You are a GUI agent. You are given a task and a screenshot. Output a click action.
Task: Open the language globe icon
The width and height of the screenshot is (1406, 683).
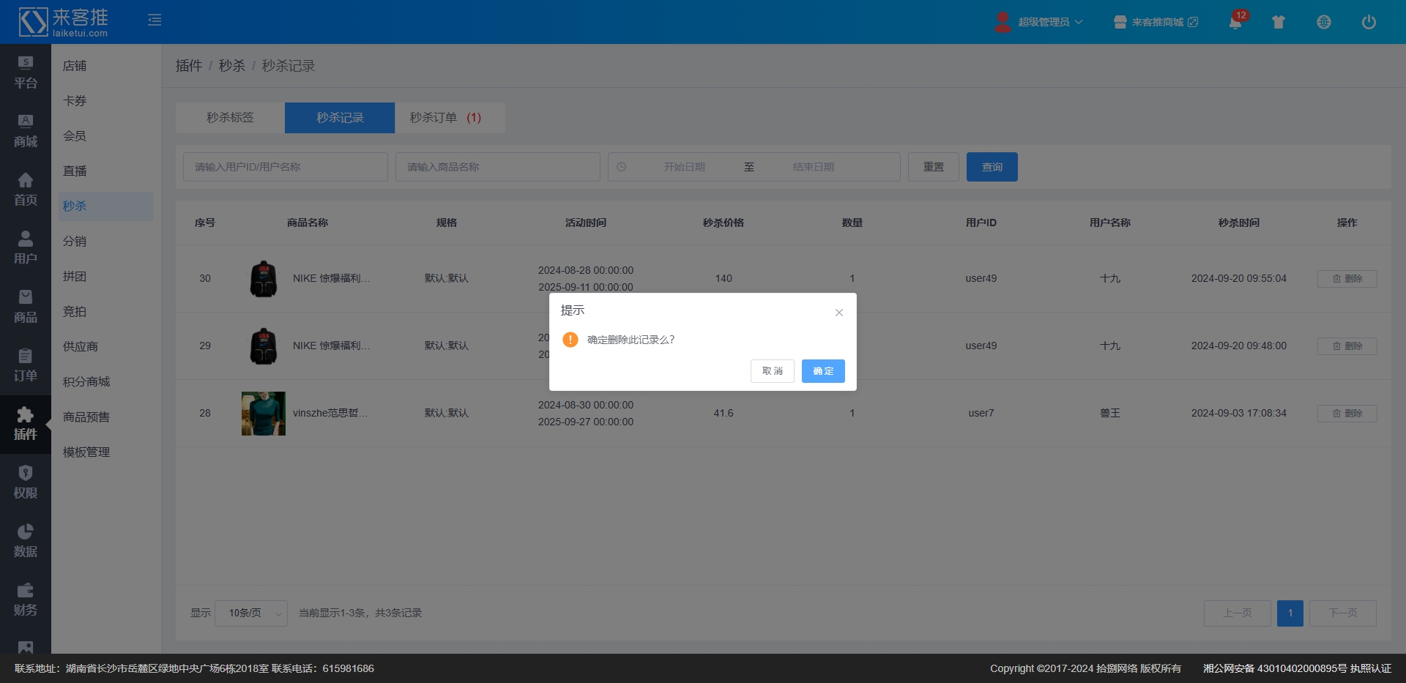click(x=1323, y=22)
